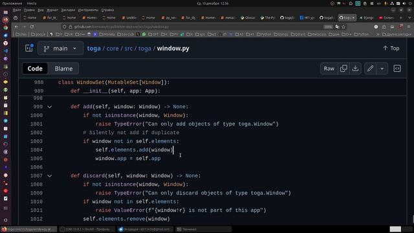Switch to the Терминал taskbar window
Screen dimensions: 414x233
[203, 229]
